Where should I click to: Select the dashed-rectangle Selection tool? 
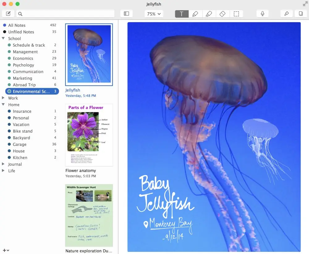(x=236, y=14)
